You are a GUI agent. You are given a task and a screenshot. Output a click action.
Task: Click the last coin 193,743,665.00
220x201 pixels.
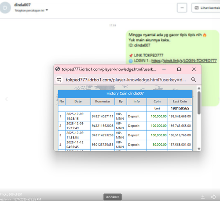[x=180, y=126]
